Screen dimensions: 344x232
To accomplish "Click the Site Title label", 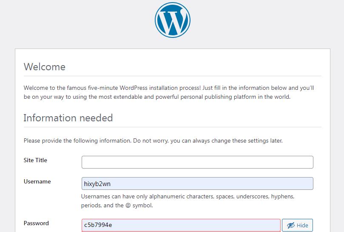I will (x=35, y=160).
